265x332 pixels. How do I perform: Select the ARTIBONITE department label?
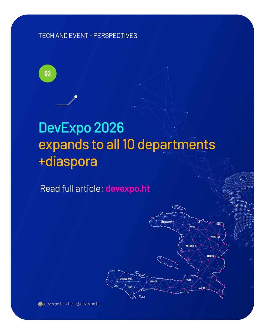point(191,246)
